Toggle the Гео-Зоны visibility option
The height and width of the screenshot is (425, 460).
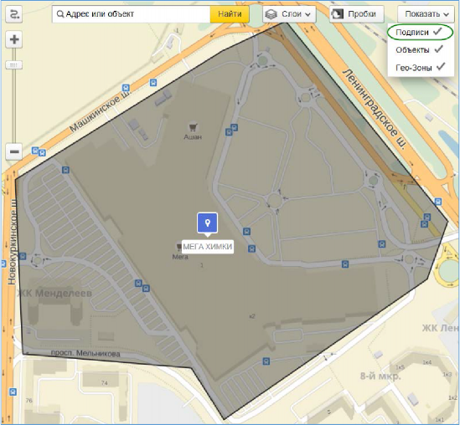[420, 68]
